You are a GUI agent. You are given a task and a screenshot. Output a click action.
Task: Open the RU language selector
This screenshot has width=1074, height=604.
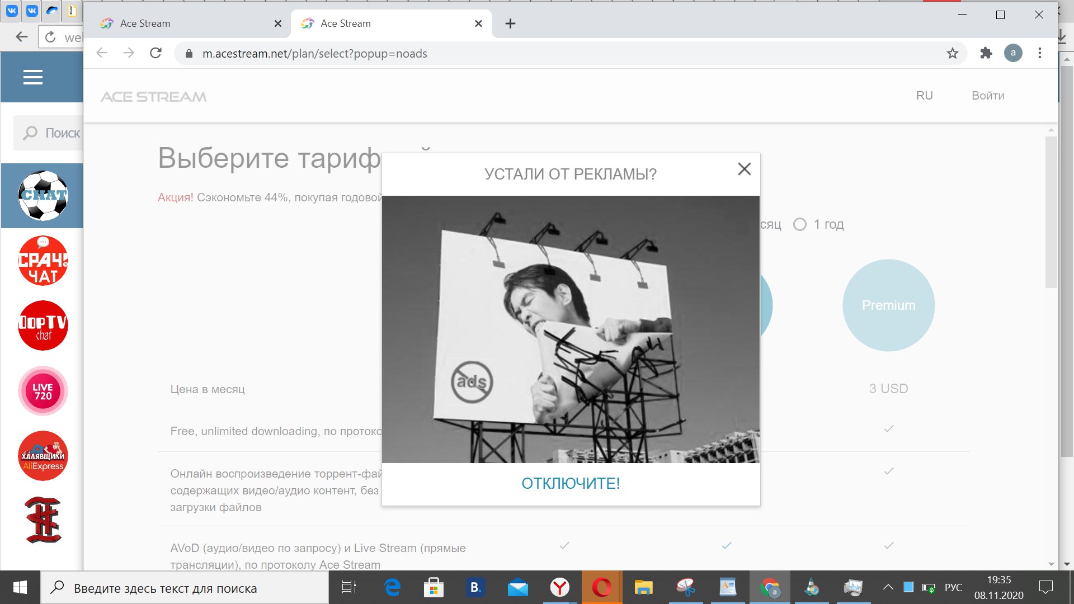tap(924, 96)
